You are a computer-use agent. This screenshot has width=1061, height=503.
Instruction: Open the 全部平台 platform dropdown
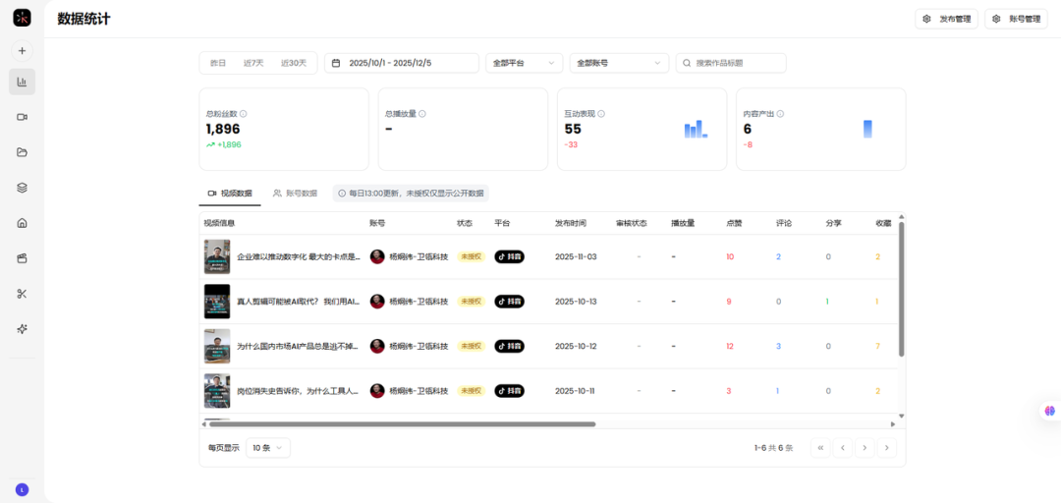click(x=525, y=63)
